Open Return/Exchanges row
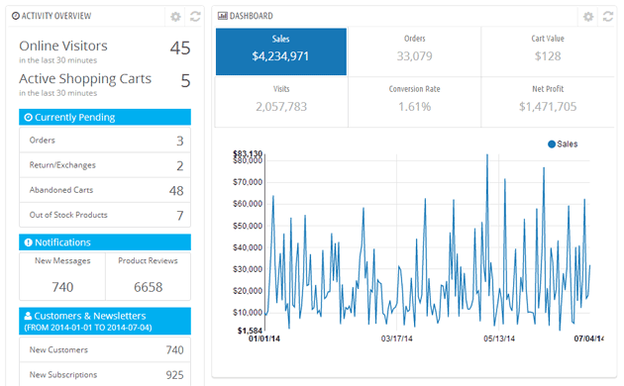The height and width of the screenshot is (386, 624). click(x=105, y=165)
